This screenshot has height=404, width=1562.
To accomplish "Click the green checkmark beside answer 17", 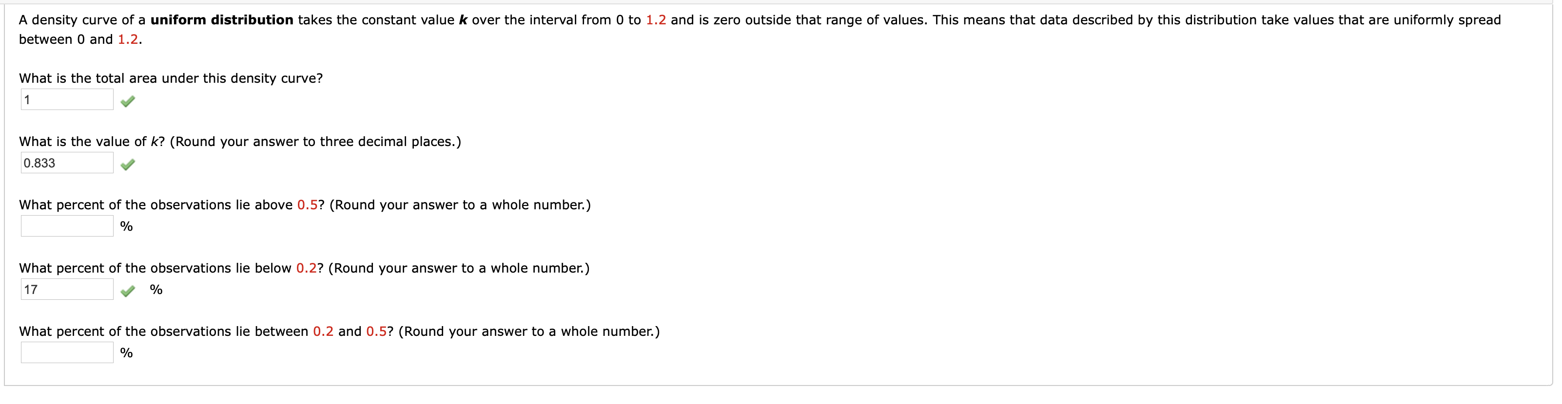I will coord(128,291).
